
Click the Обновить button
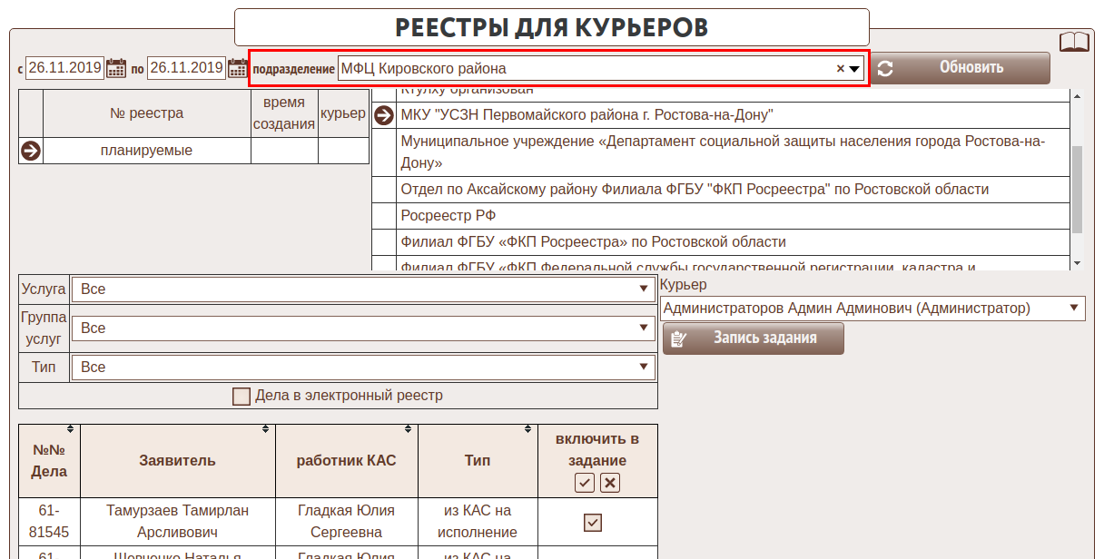click(960, 68)
